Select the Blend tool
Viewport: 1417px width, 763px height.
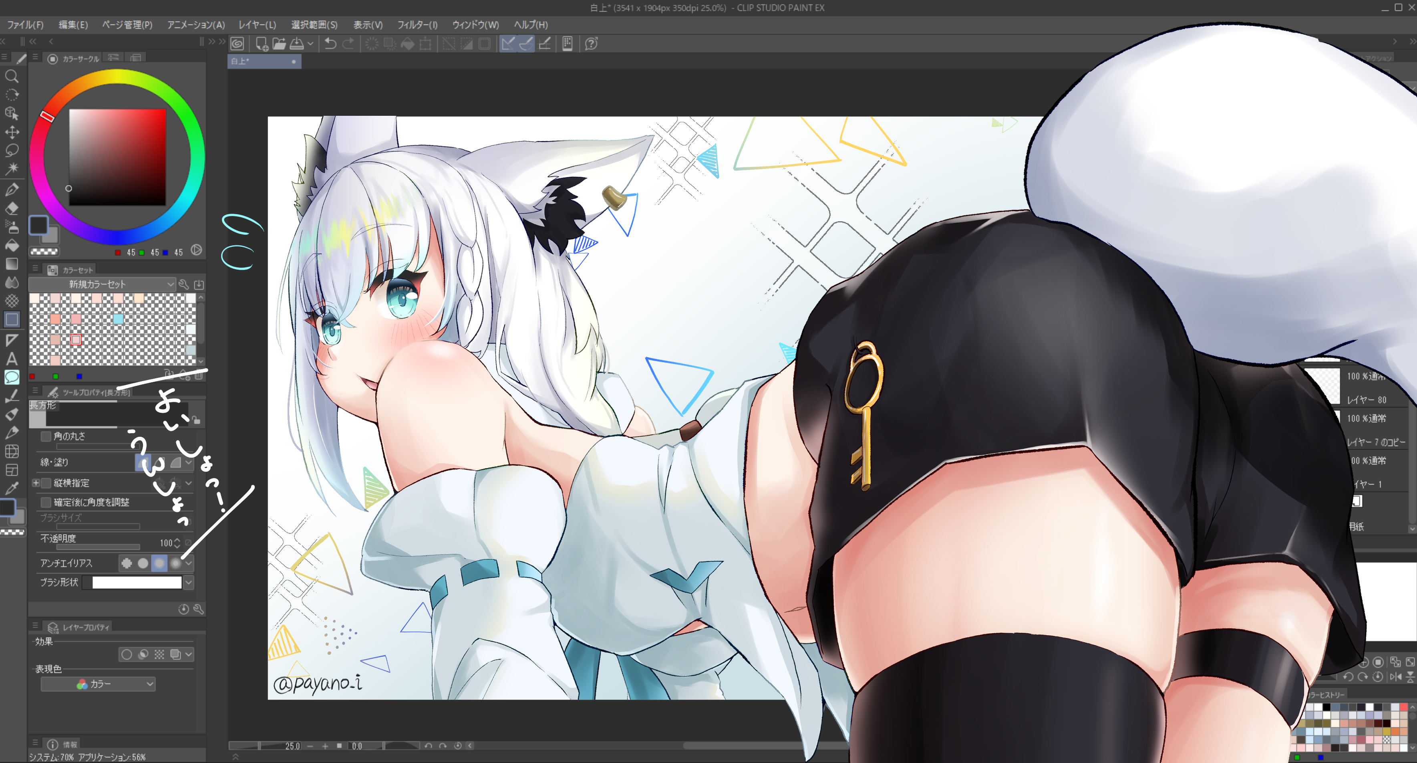coord(12,283)
